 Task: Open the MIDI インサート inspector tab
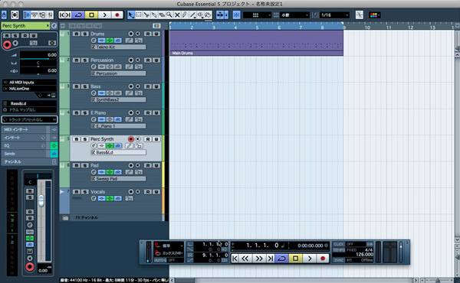point(25,129)
